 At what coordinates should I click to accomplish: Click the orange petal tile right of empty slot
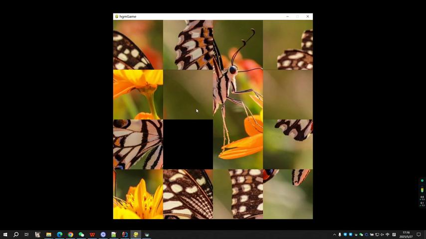(x=238, y=144)
